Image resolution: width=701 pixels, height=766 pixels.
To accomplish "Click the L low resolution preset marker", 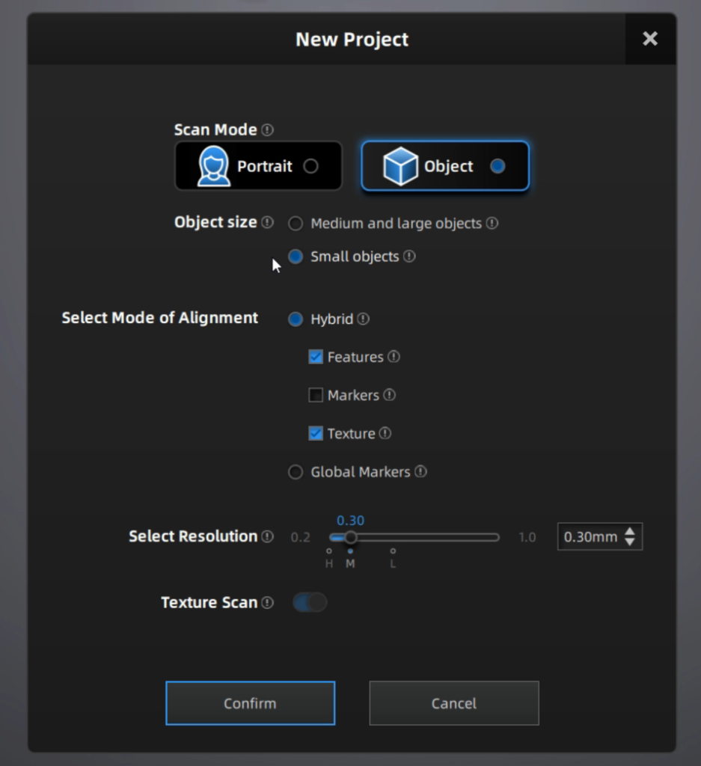I will pos(393,552).
